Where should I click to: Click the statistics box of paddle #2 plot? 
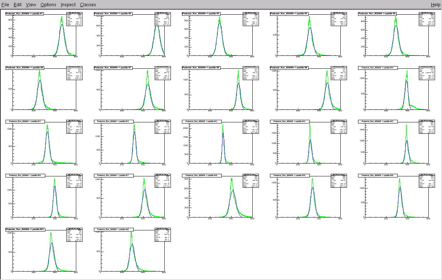[163, 19]
